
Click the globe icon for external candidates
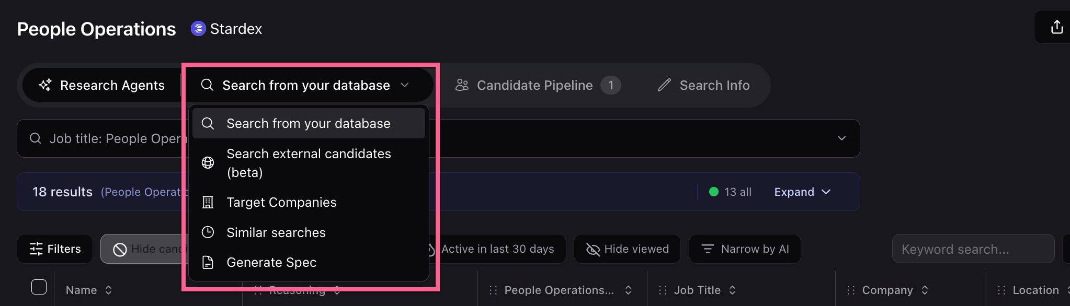[x=208, y=163]
